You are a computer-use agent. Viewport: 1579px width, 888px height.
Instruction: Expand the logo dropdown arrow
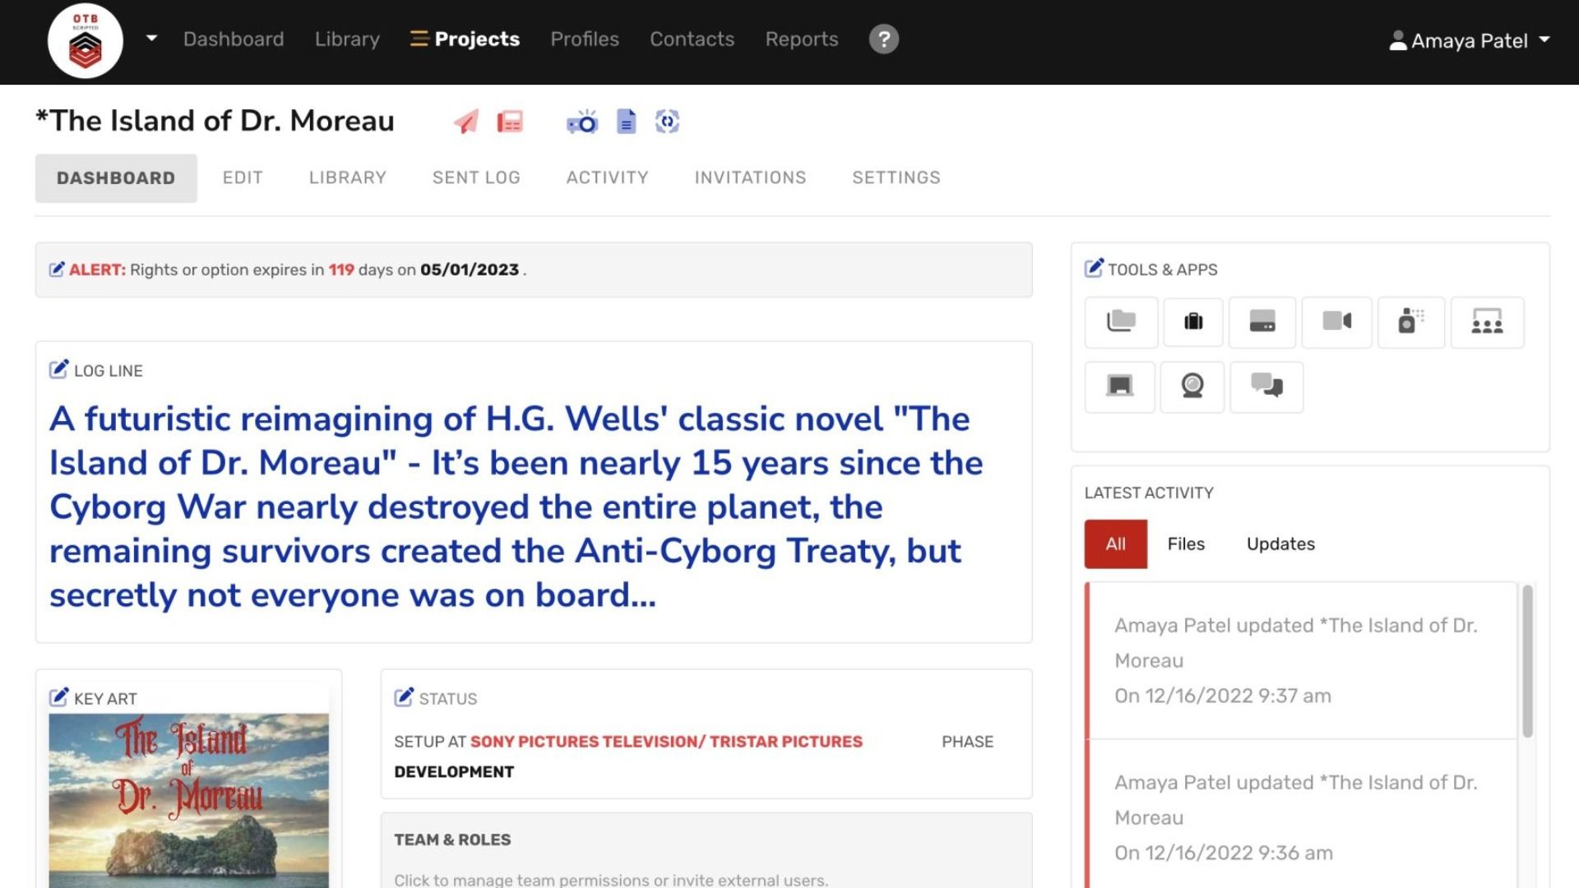pyautogui.click(x=151, y=39)
